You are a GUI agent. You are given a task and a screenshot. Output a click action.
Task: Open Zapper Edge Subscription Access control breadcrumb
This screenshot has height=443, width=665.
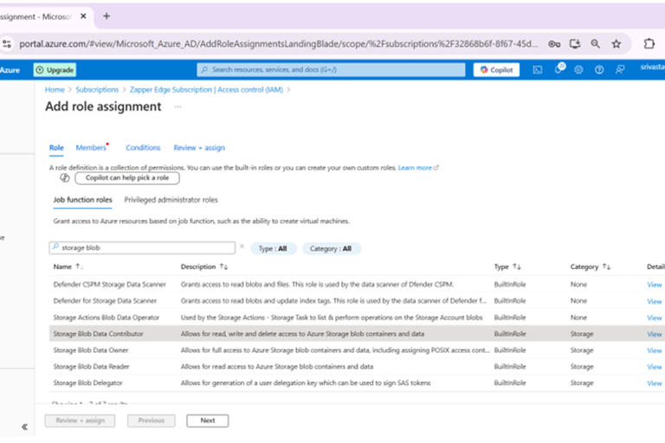[207, 90]
